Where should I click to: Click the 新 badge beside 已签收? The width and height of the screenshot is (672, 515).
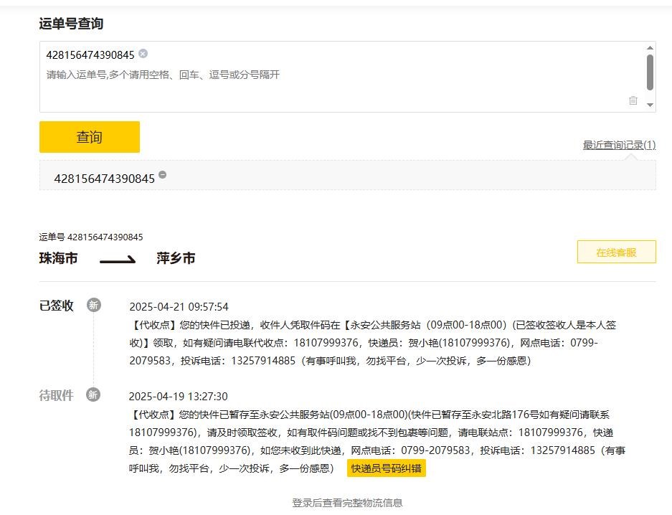click(93, 305)
